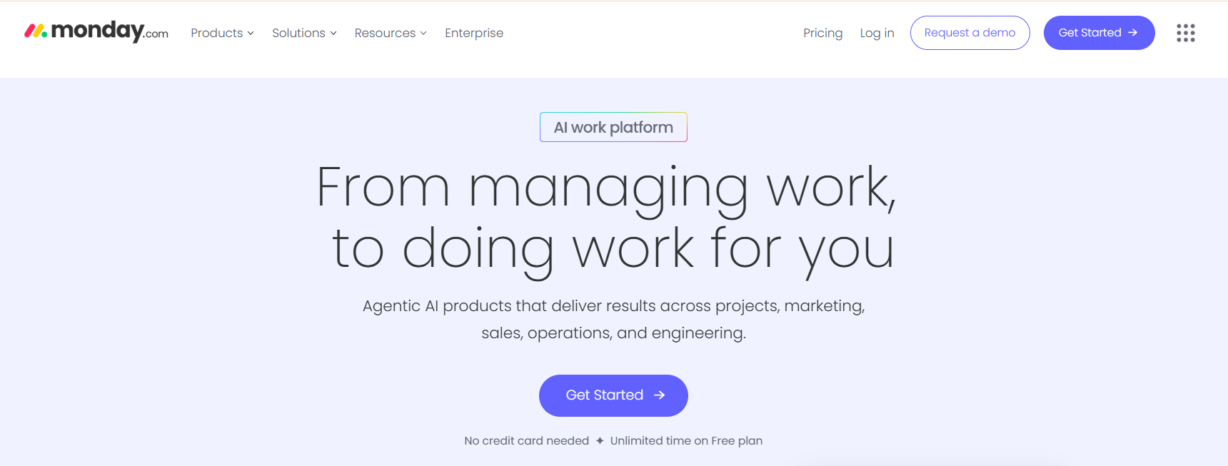Go to the Pricing page

822,34
